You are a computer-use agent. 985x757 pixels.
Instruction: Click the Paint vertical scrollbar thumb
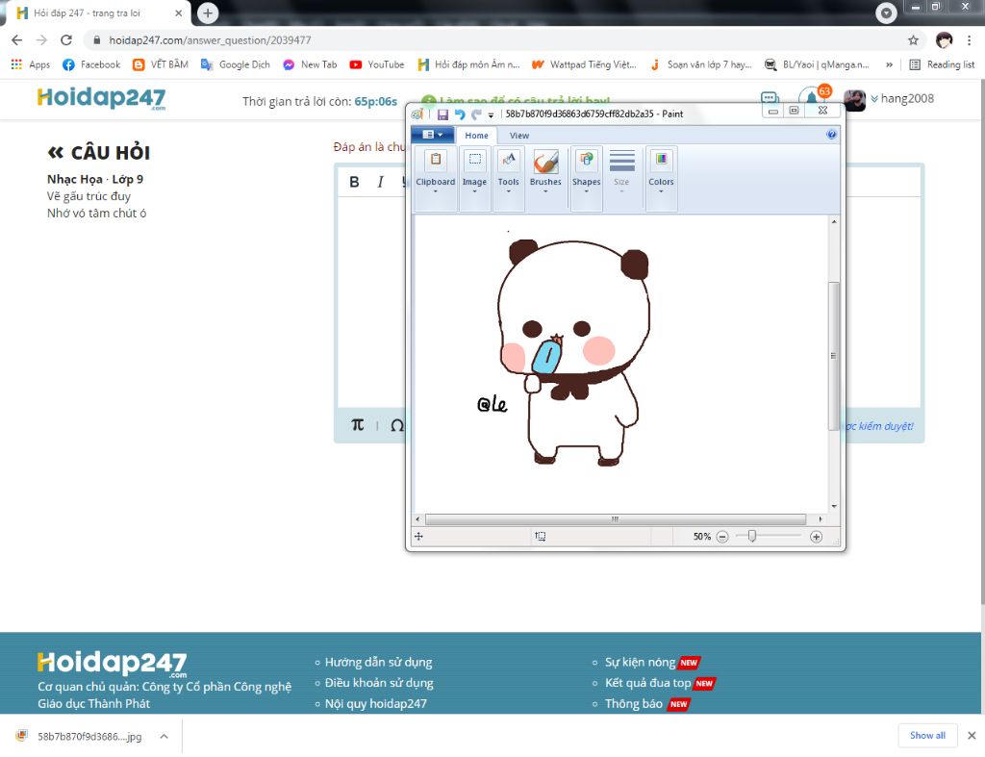pyautogui.click(x=834, y=356)
